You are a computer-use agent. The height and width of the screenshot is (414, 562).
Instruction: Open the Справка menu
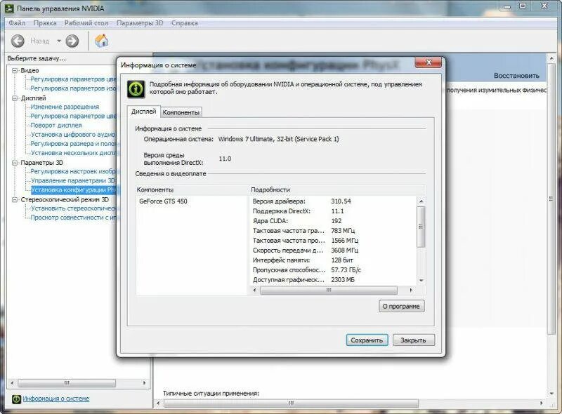[x=185, y=23]
